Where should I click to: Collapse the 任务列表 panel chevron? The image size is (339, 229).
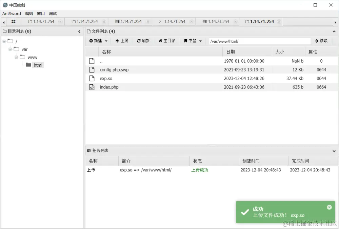click(x=334, y=151)
